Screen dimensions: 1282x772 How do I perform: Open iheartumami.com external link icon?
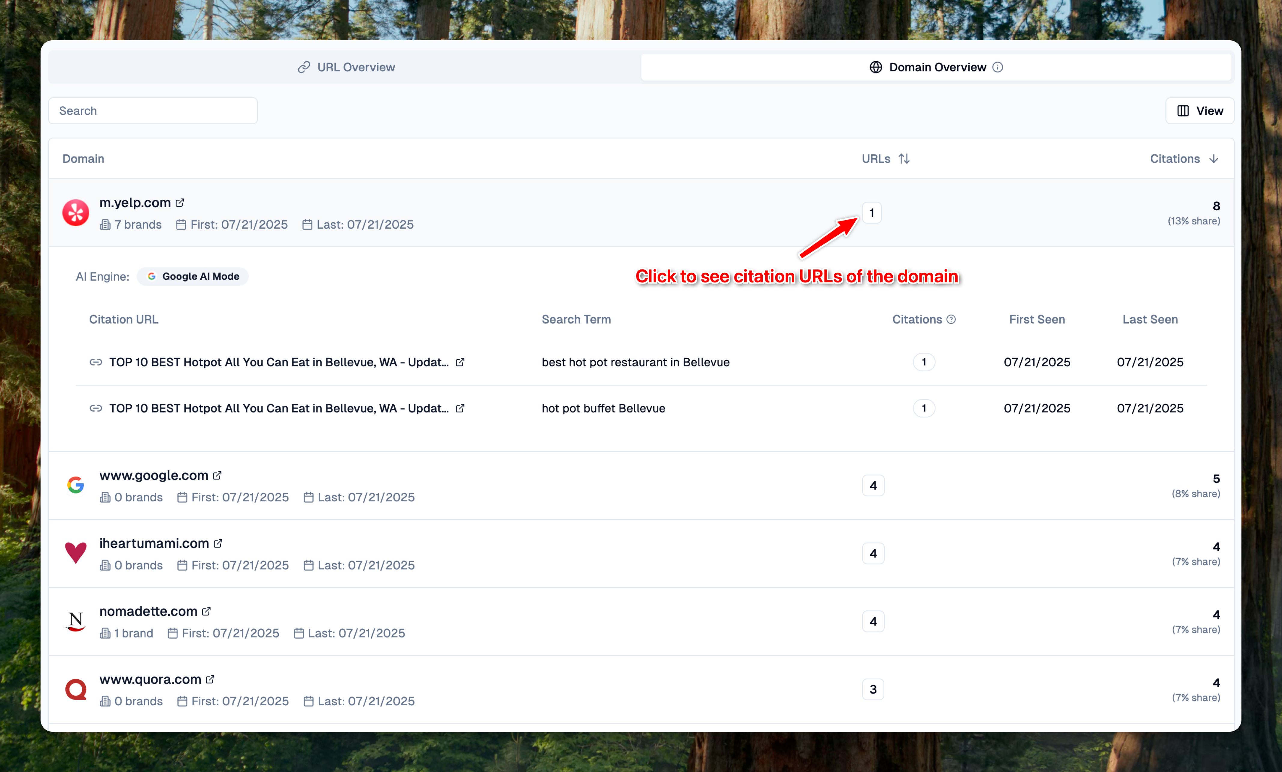[x=218, y=544]
